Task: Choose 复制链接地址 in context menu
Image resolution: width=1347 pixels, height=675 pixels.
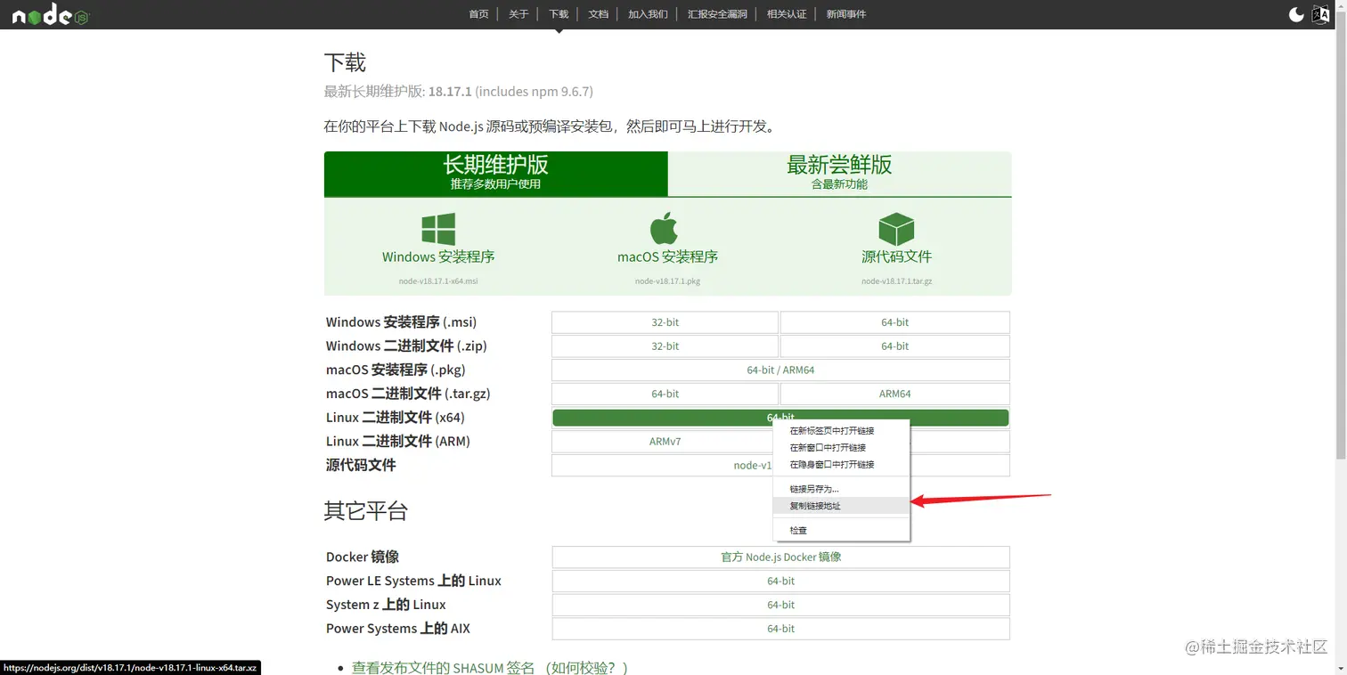Action: 842,506
